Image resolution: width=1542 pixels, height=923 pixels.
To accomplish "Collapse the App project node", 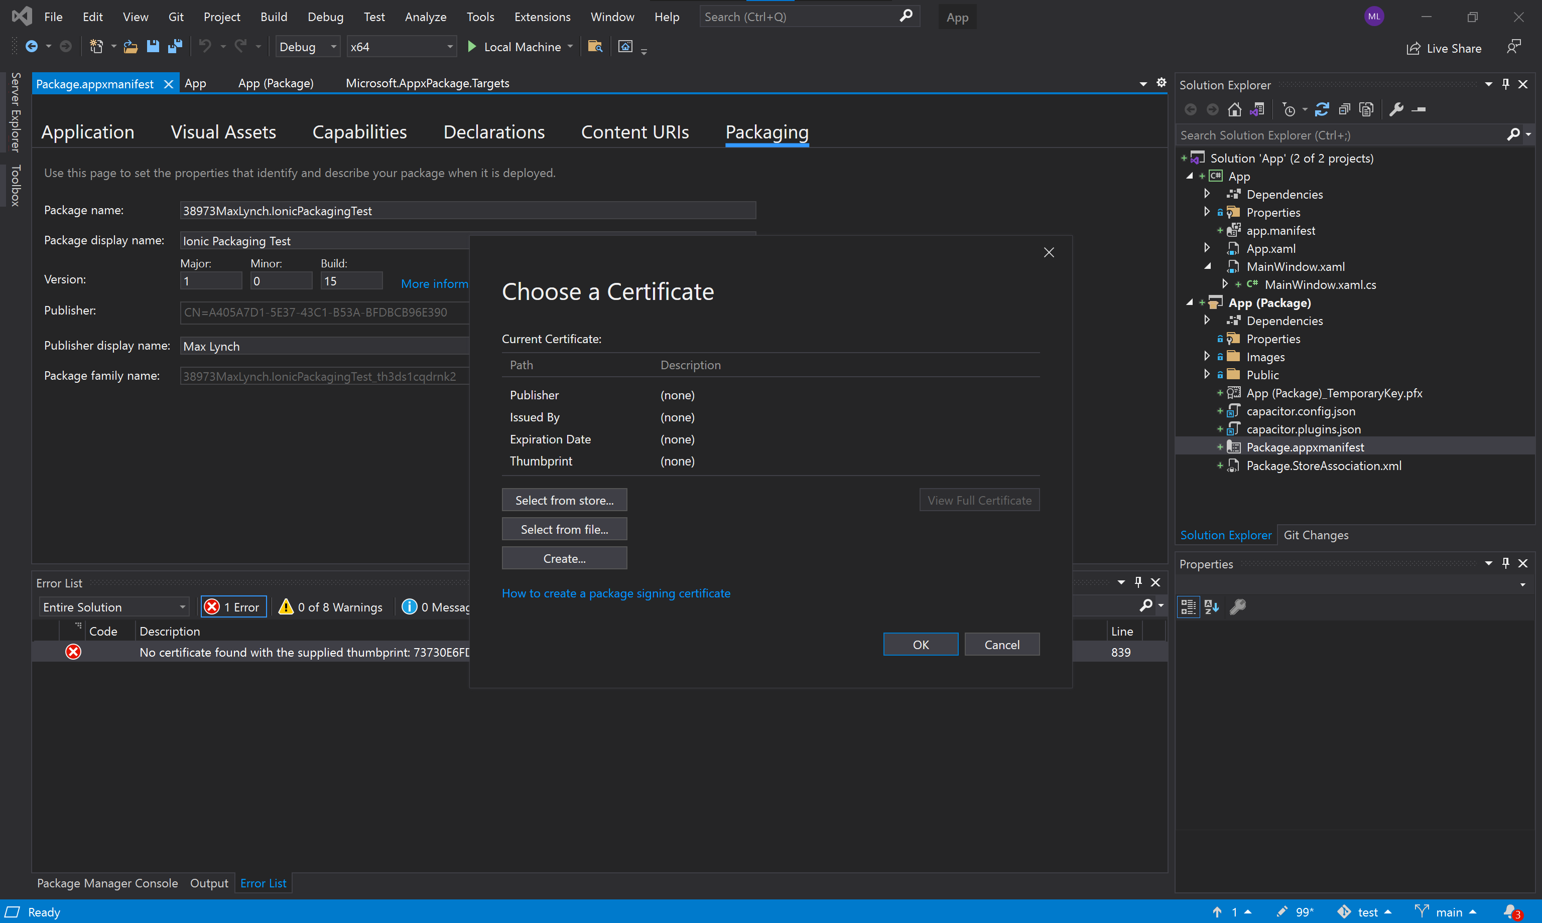I will tap(1189, 176).
